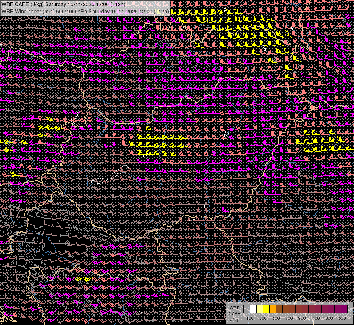This screenshot has width=354, height=325.
Task: Pick the pale yellow CAPE legend swatch
Action: (x=260, y=309)
